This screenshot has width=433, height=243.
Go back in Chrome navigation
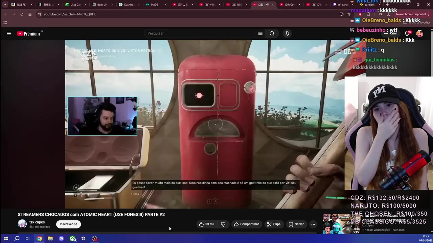coord(5,14)
